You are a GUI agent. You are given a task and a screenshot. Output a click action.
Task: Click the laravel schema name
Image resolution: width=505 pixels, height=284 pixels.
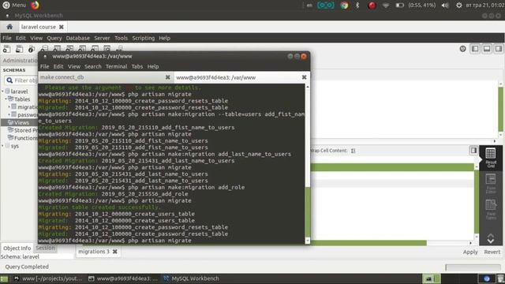(19, 92)
